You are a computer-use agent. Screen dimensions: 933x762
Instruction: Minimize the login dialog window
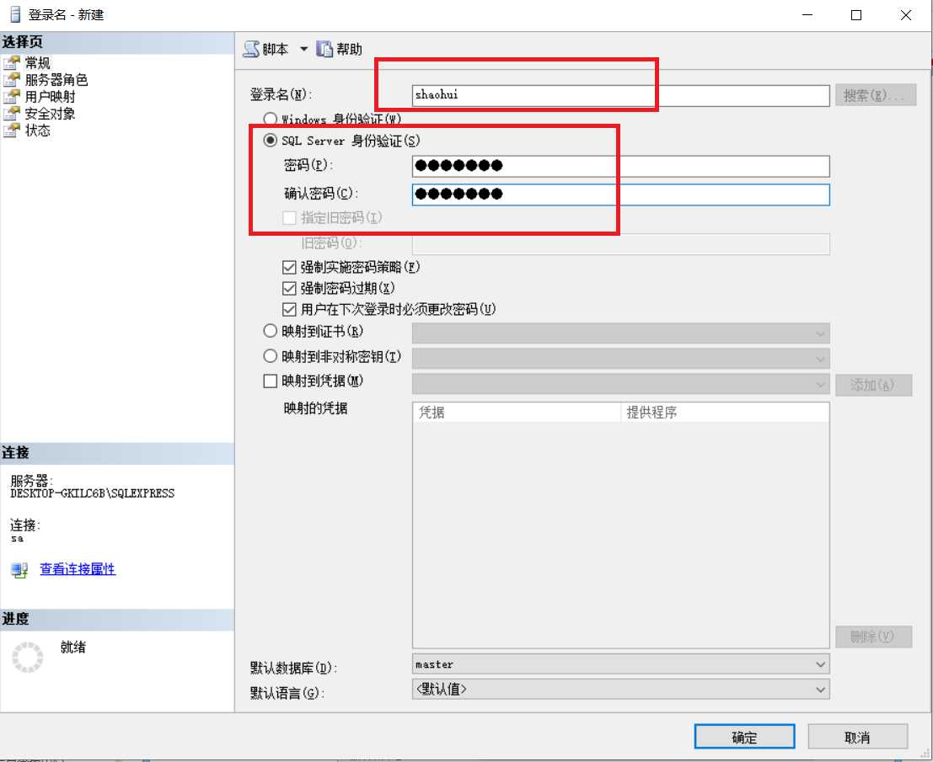[x=807, y=15]
